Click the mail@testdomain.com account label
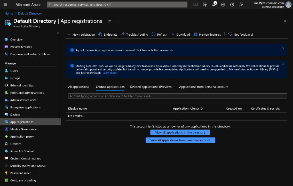 pos(269,3)
